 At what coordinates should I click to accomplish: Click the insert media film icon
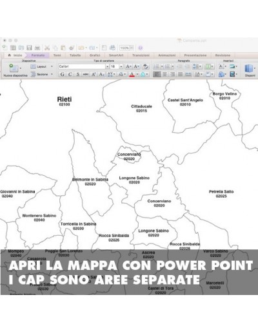232,74
